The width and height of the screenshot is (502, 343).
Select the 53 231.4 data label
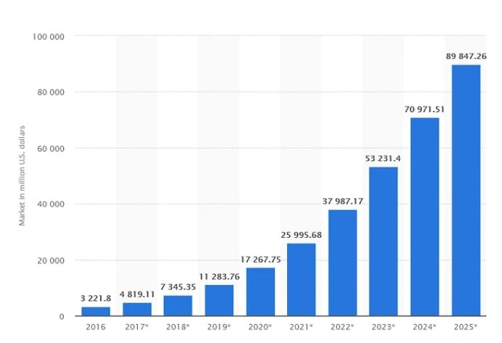(383, 158)
